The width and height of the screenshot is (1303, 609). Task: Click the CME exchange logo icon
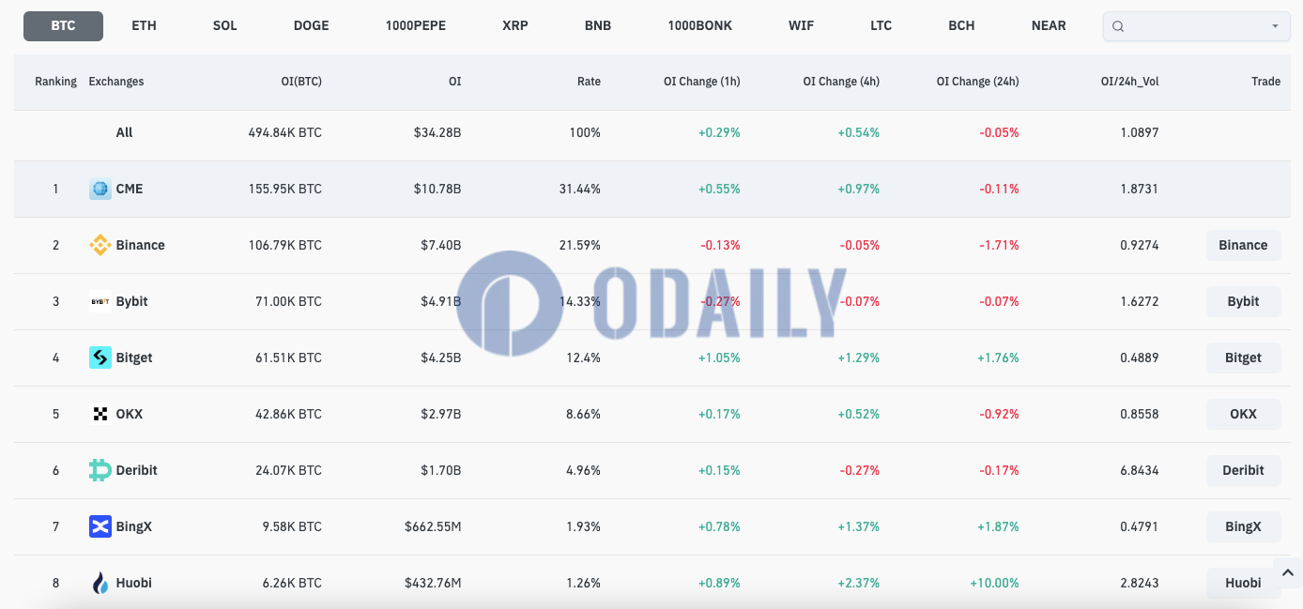click(100, 189)
